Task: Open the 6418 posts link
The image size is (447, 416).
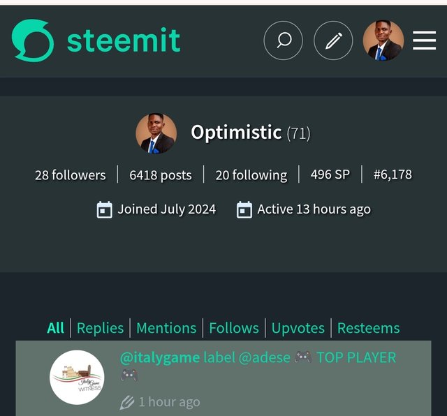Action: [x=161, y=175]
